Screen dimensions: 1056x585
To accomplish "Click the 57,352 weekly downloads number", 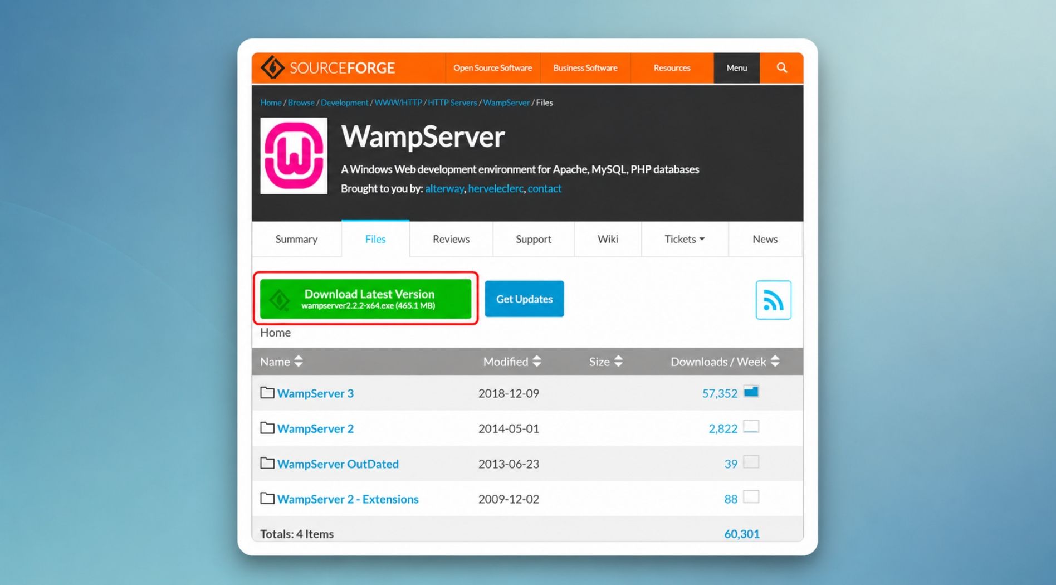I will pyautogui.click(x=720, y=393).
